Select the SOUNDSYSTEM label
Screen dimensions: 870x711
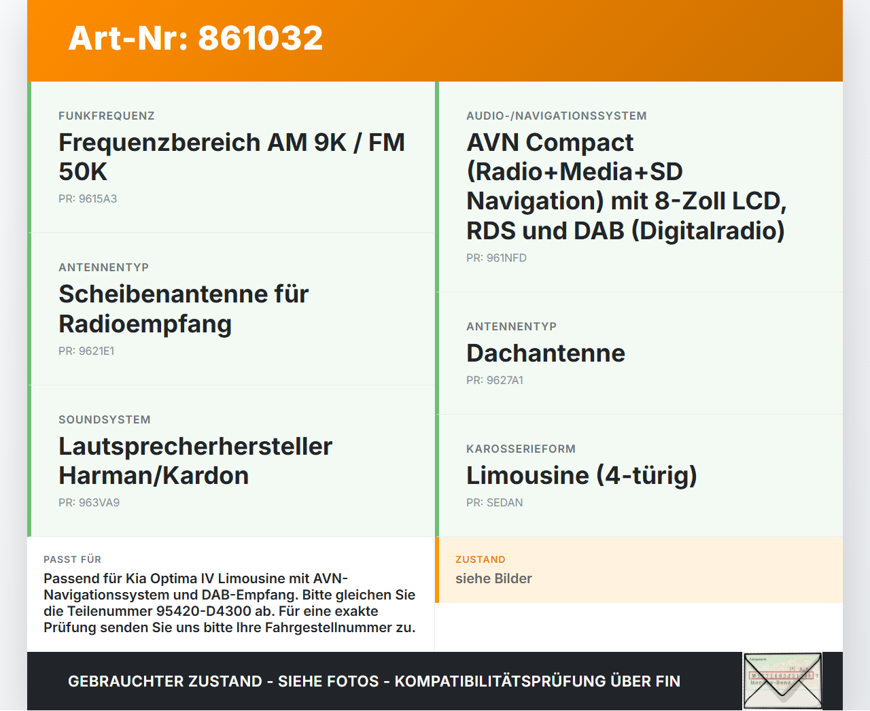pos(105,419)
